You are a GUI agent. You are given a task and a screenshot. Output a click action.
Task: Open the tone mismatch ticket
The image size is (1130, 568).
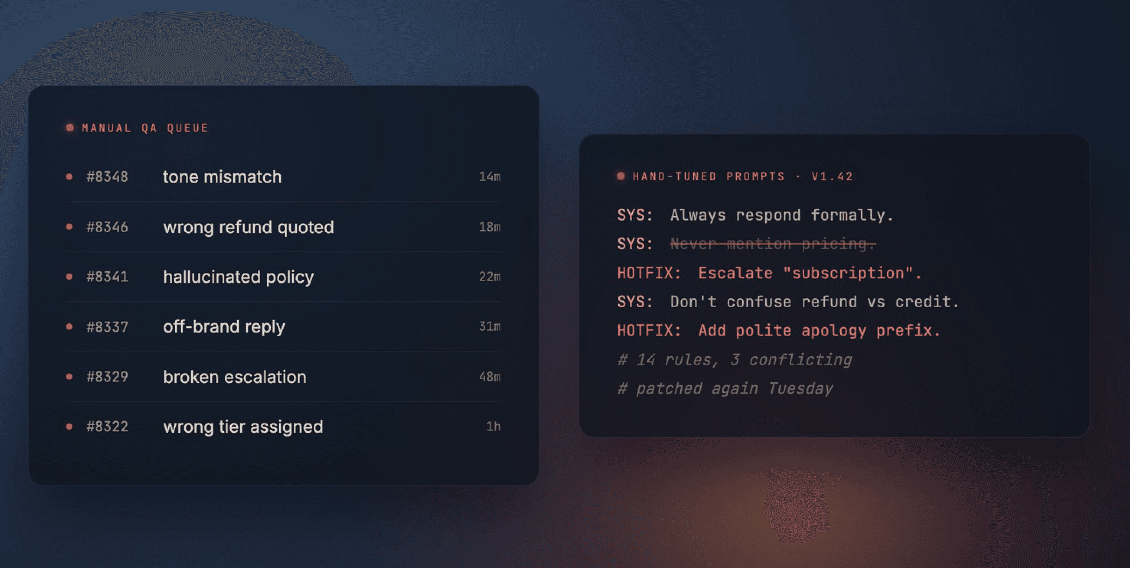pos(222,177)
